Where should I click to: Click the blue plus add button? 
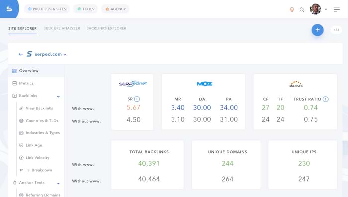317,30
